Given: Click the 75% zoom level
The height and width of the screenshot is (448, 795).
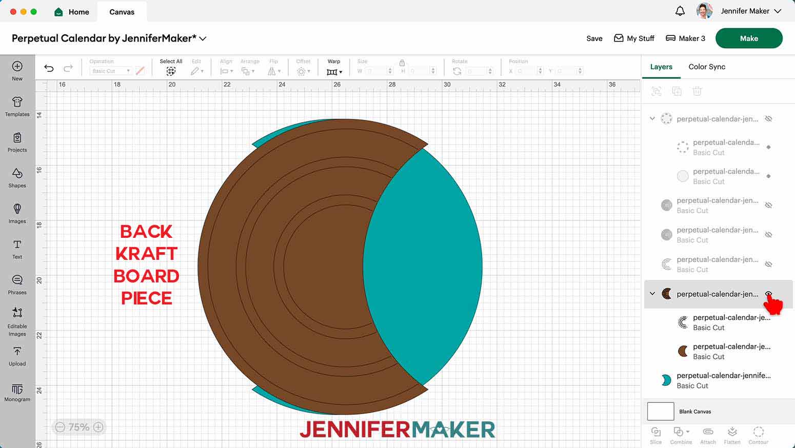Looking at the screenshot, I should pos(79,427).
